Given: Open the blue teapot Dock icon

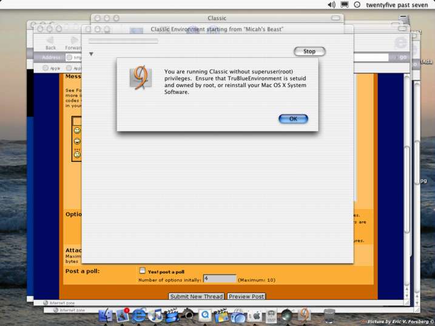Looking at the screenshot, I should point(238,316).
